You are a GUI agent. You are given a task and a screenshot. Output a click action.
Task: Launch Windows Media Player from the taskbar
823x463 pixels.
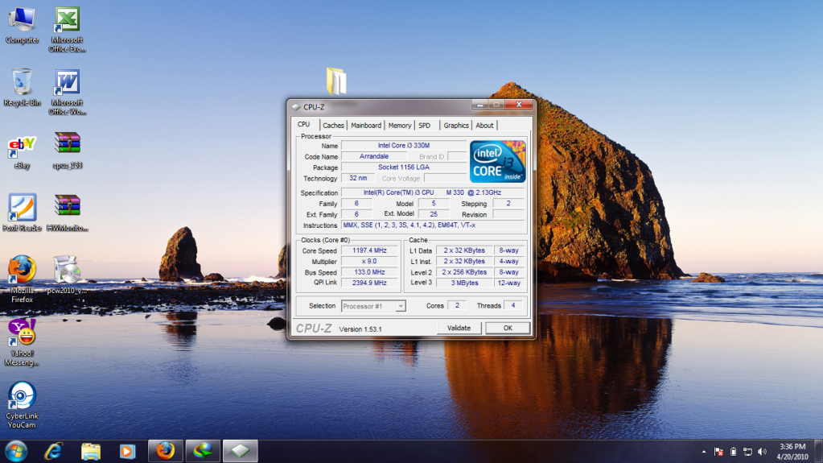coord(128,452)
